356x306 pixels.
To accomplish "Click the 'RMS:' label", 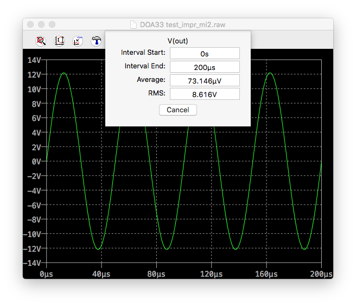I will click(x=157, y=93).
